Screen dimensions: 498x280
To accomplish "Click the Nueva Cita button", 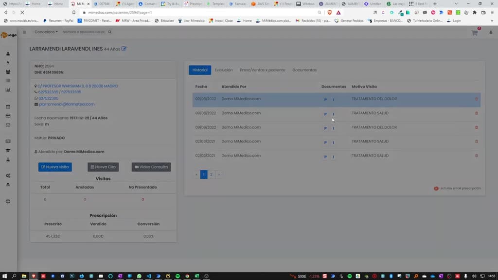I will click(103, 167).
